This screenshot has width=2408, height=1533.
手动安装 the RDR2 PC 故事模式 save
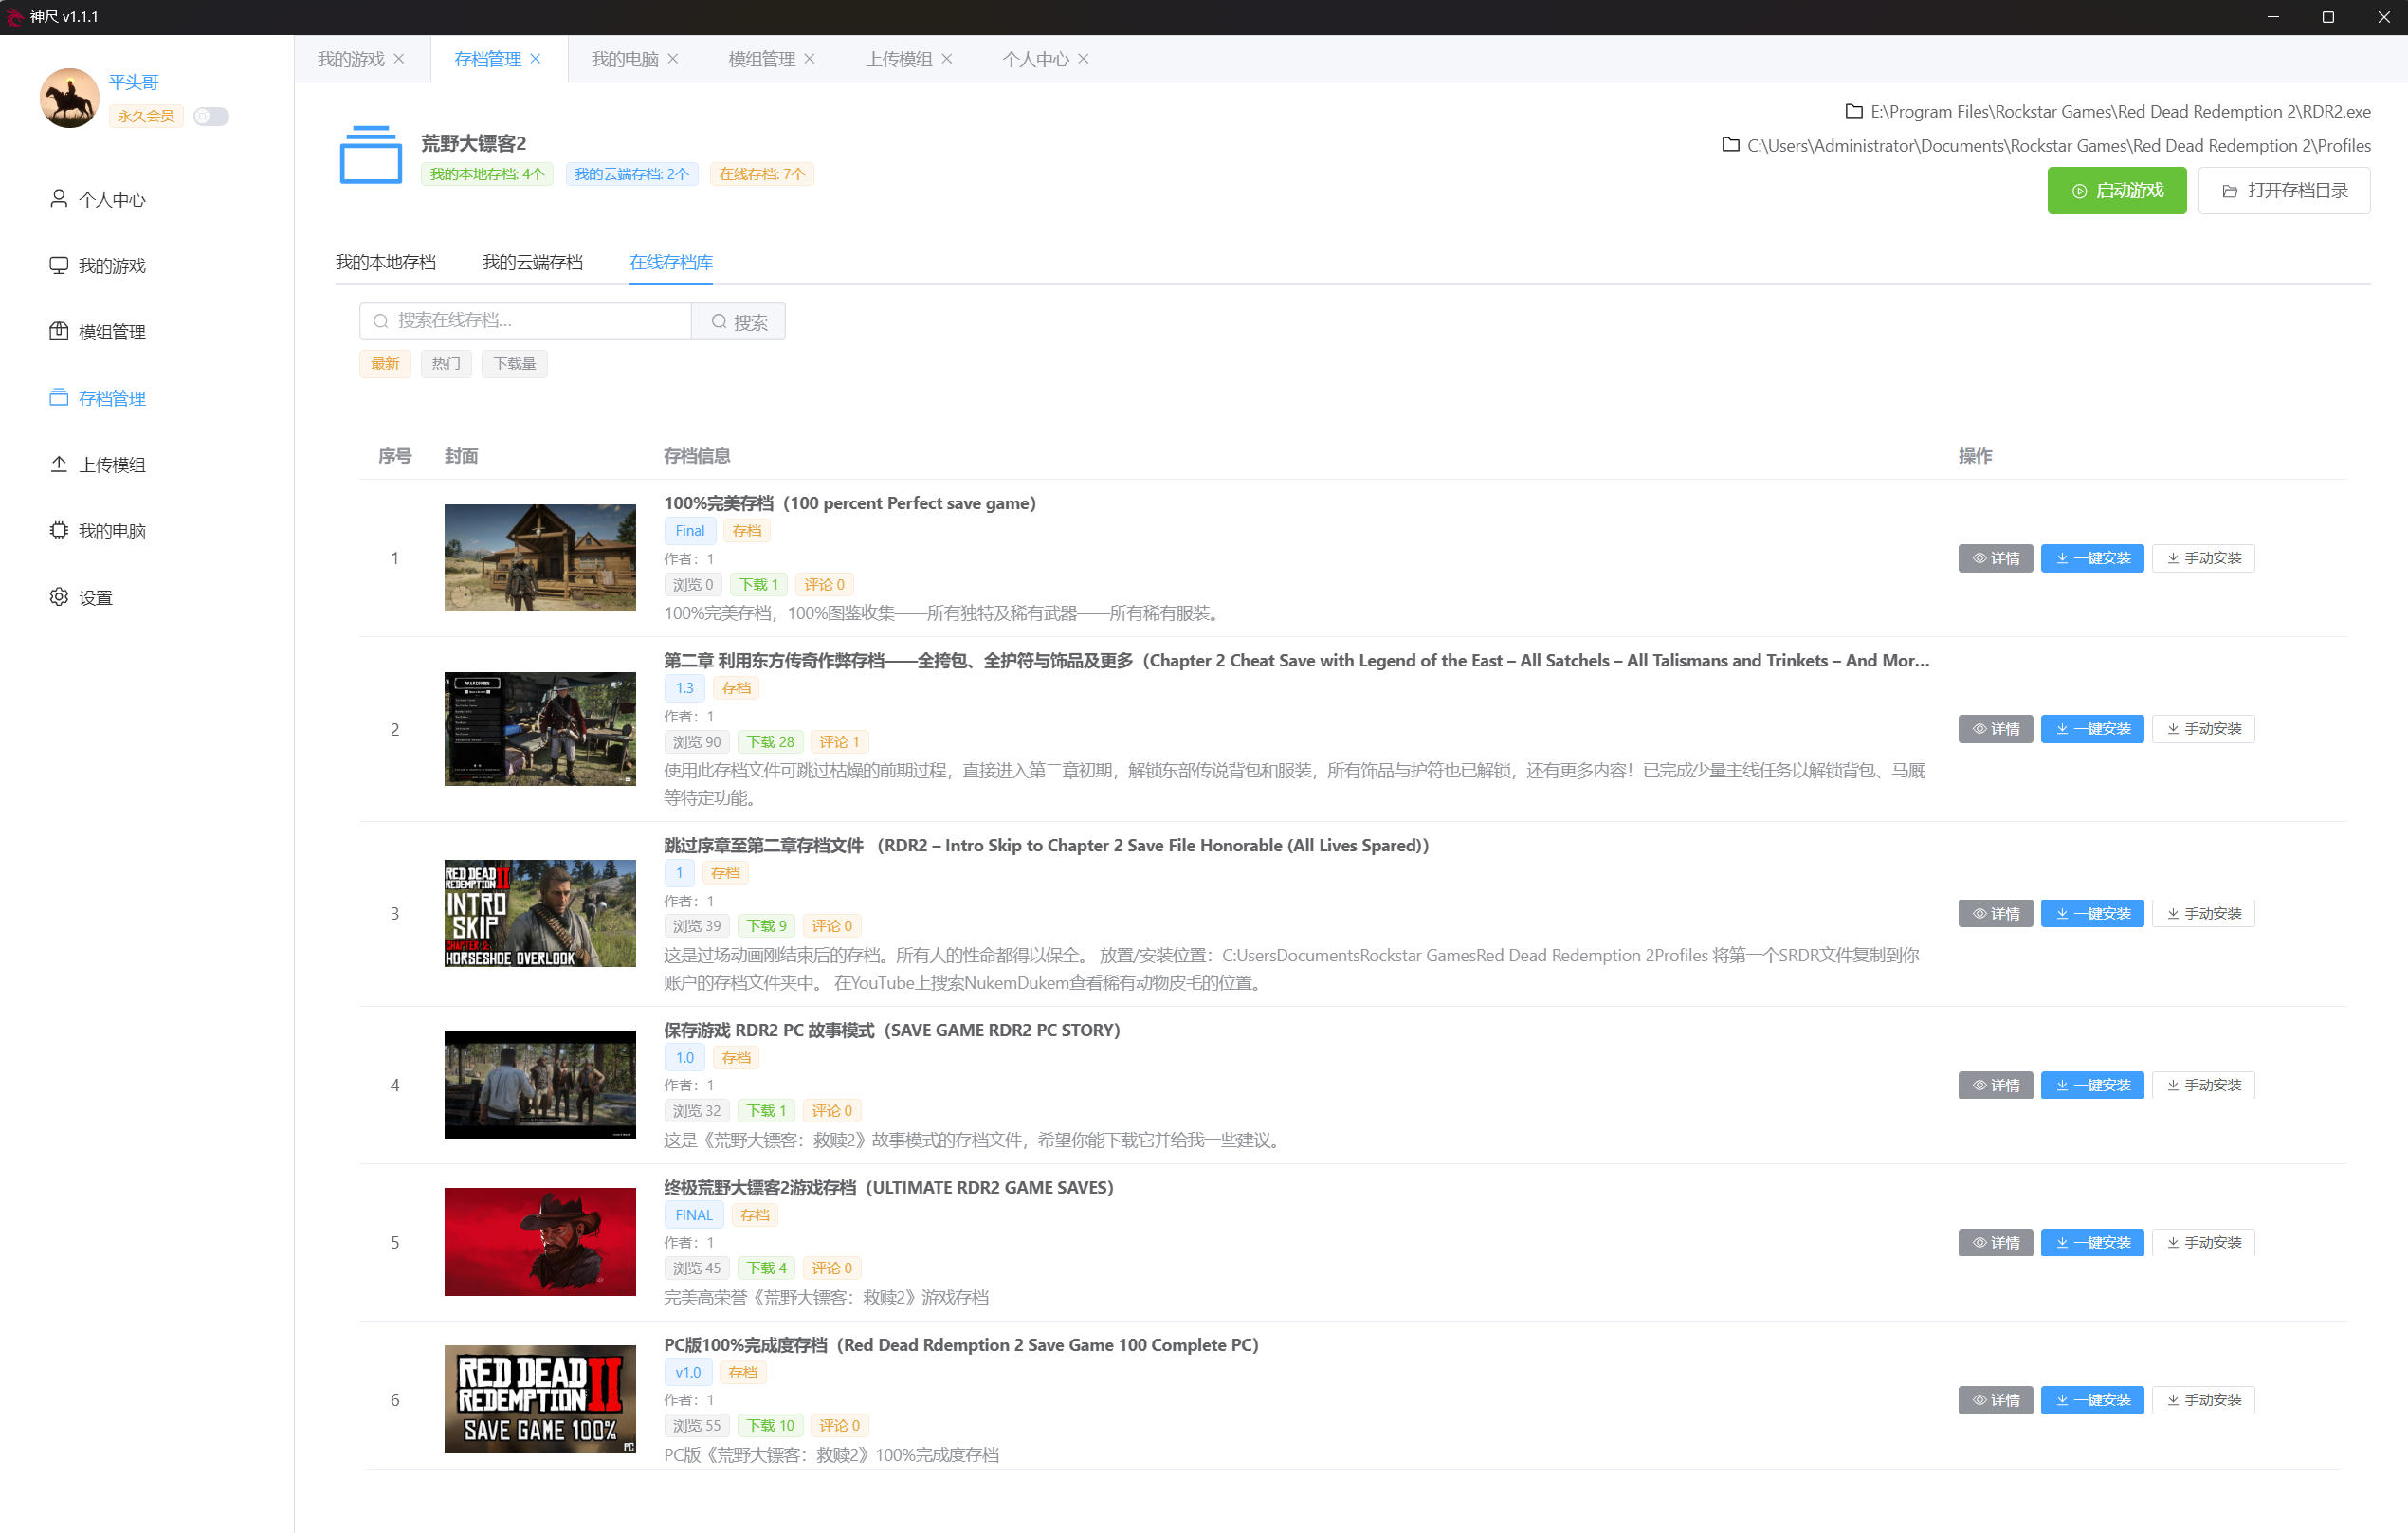click(2204, 1085)
